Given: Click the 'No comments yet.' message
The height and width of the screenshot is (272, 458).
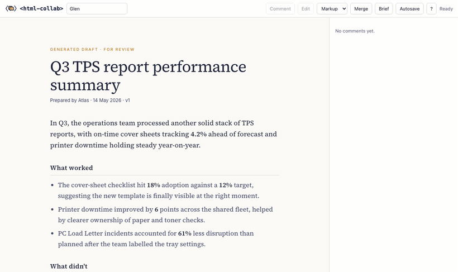Looking at the screenshot, I should point(355,31).
